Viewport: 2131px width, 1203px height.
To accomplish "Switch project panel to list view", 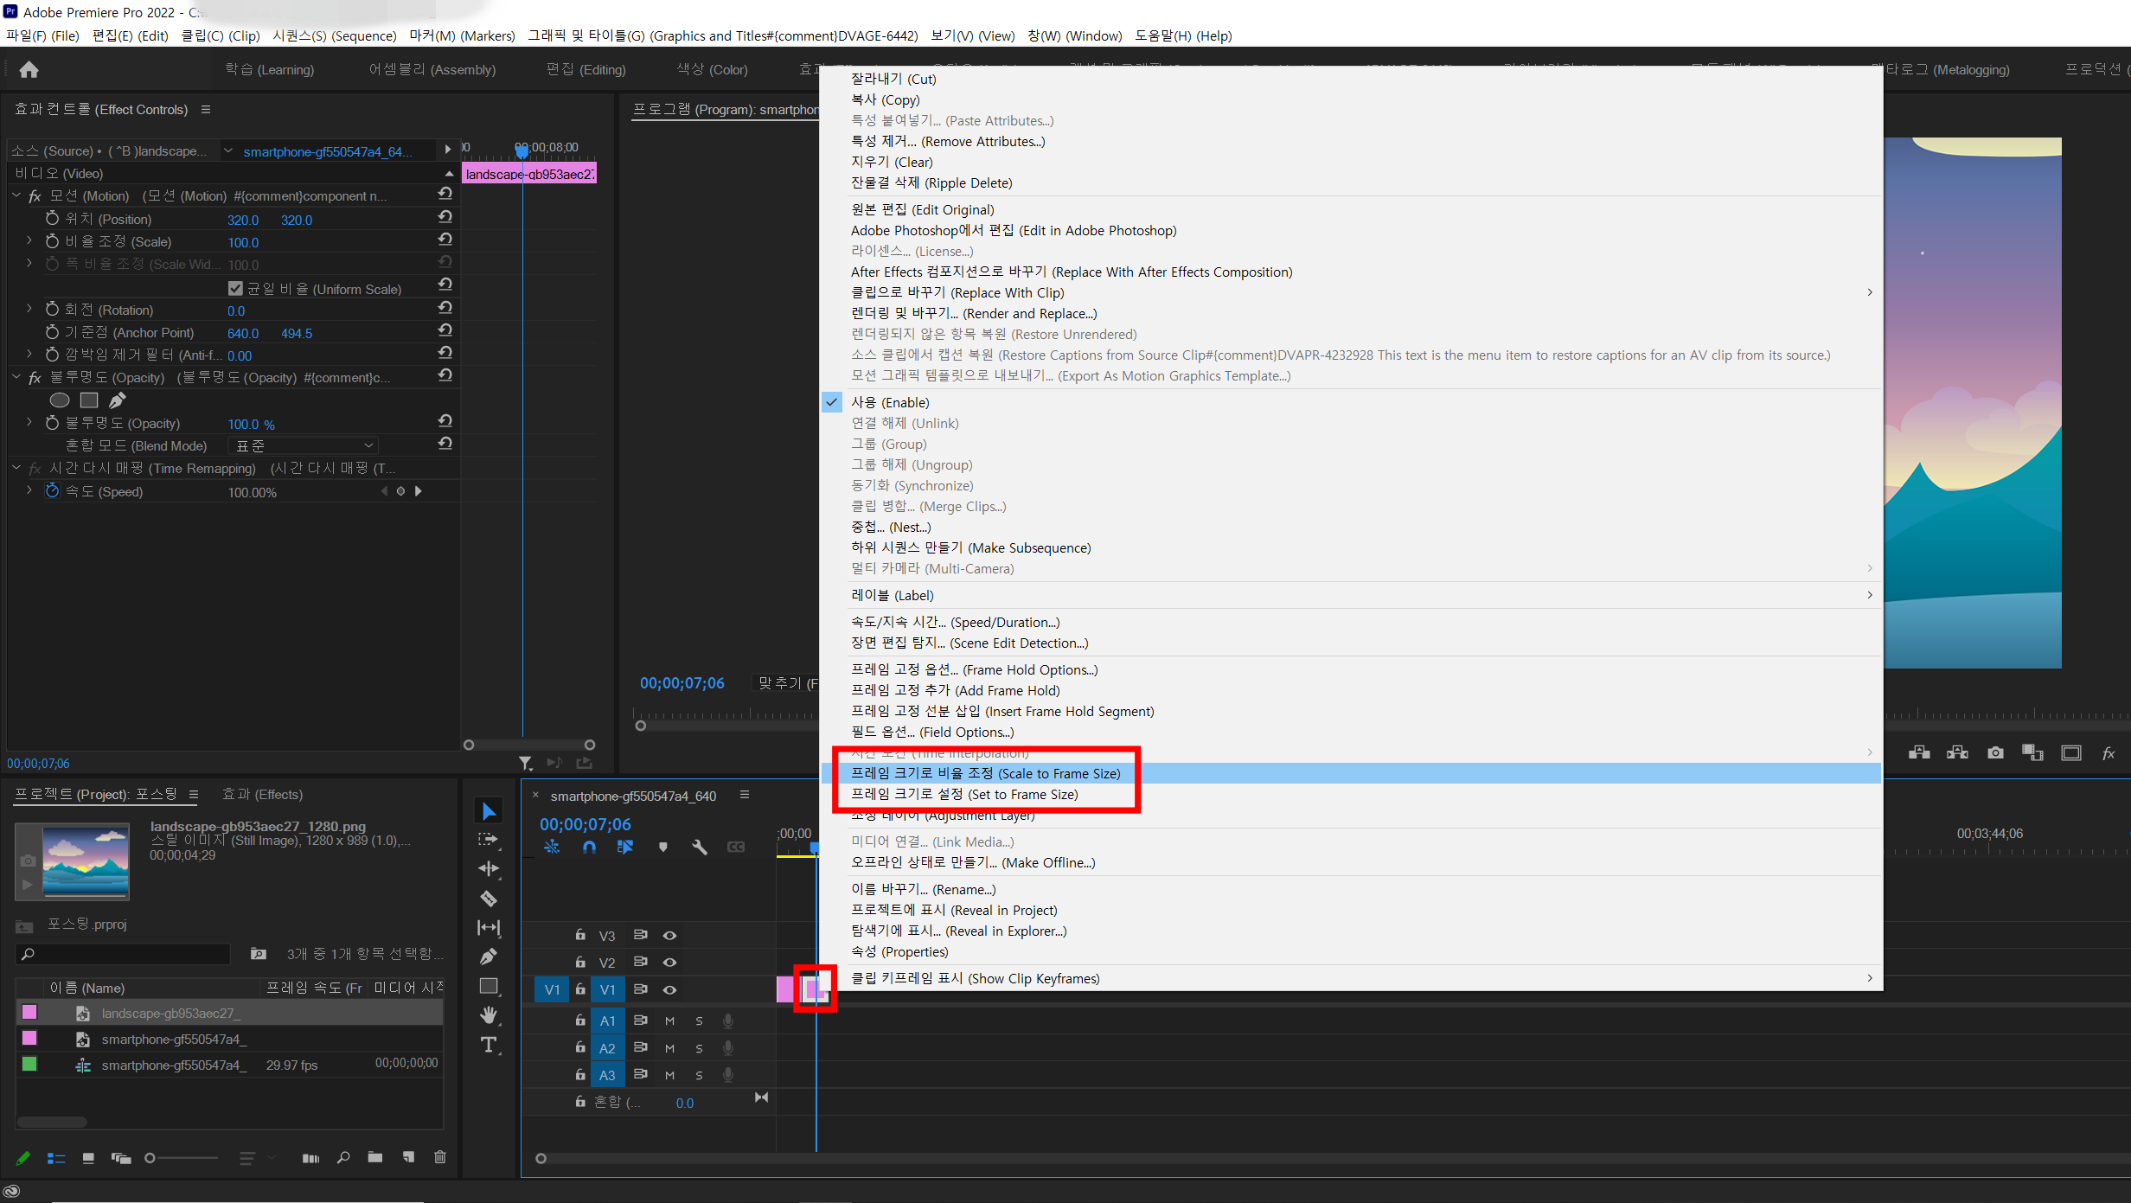I will click(x=56, y=1158).
